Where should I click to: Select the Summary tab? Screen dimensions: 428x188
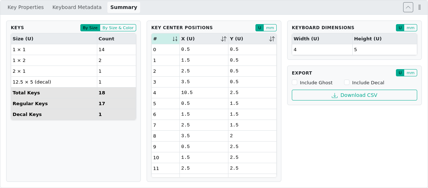[124, 7]
